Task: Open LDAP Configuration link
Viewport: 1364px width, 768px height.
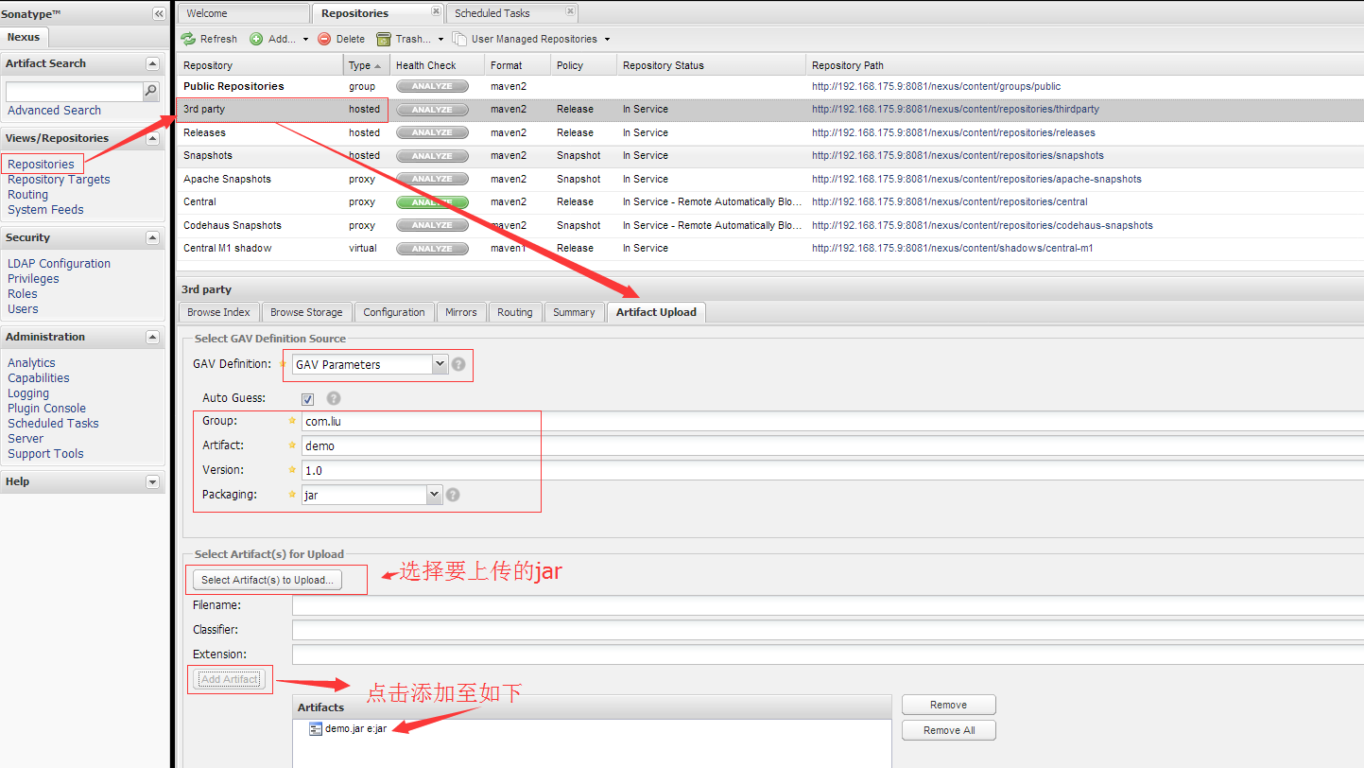Action: click(x=59, y=264)
